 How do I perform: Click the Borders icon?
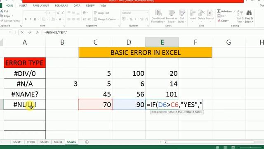click(44, 19)
